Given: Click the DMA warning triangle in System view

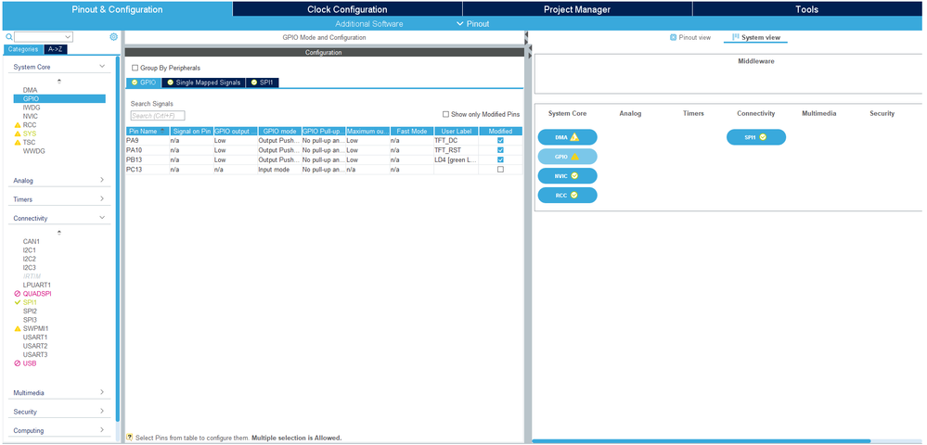Looking at the screenshot, I should (x=574, y=137).
